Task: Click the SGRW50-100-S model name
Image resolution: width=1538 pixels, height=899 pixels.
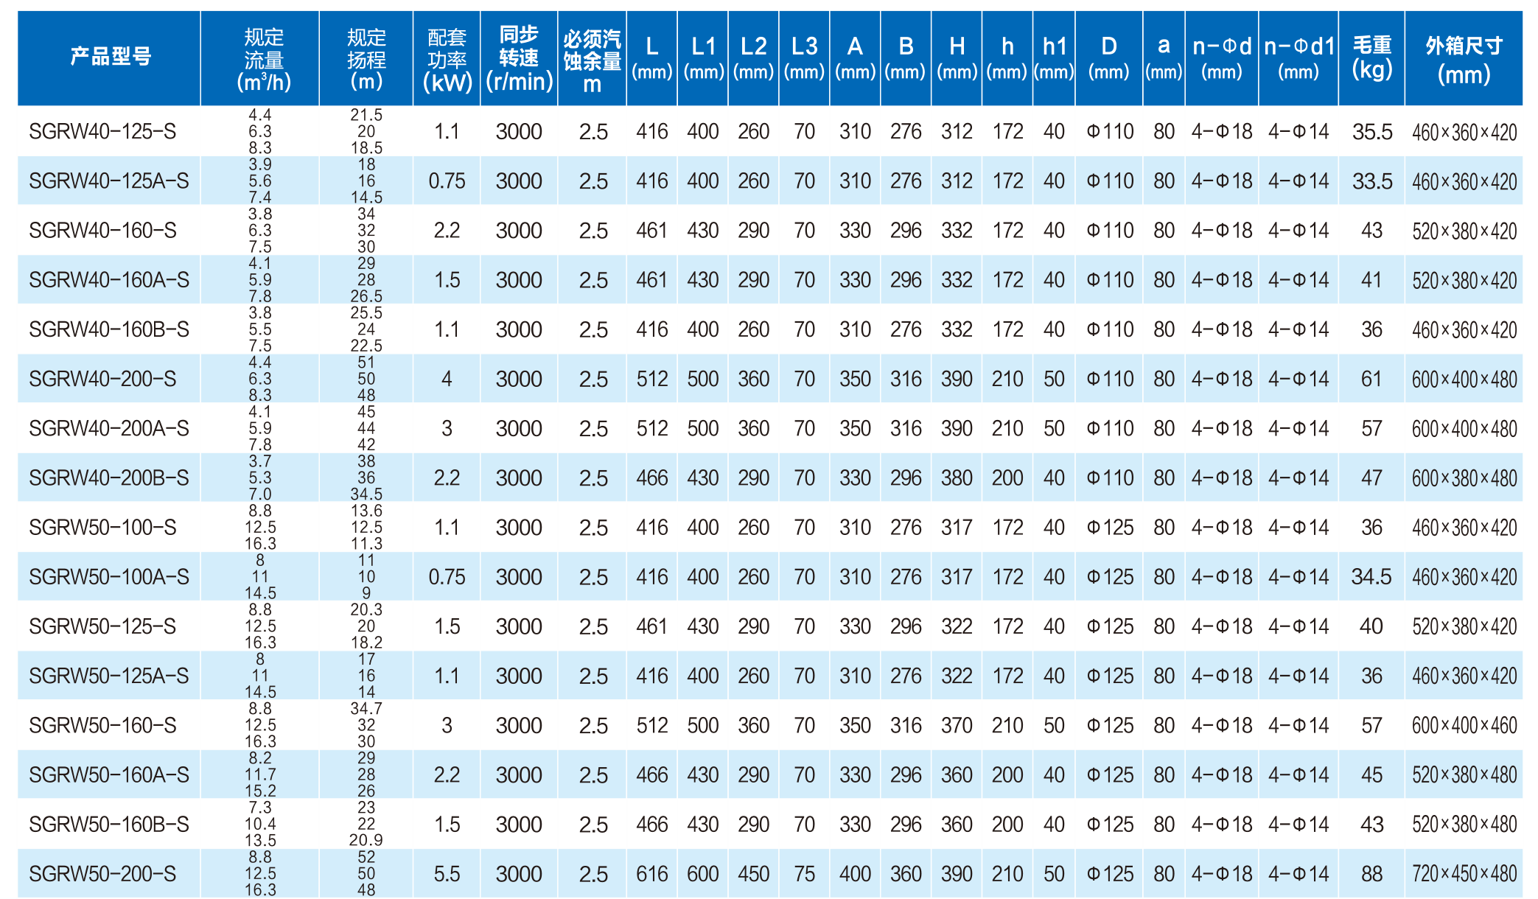Action: (x=102, y=528)
